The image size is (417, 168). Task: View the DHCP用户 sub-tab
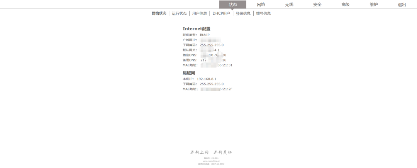pos(221,14)
